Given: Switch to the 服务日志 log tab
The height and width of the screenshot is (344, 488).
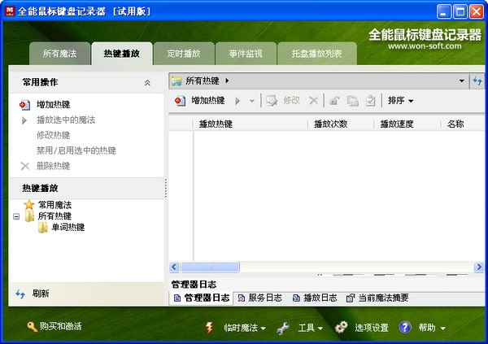Looking at the screenshot, I should tap(260, 298).
